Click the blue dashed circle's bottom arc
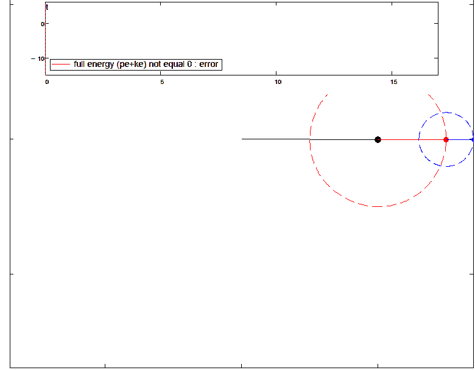475x370 pixels. [x=446, y=166]
